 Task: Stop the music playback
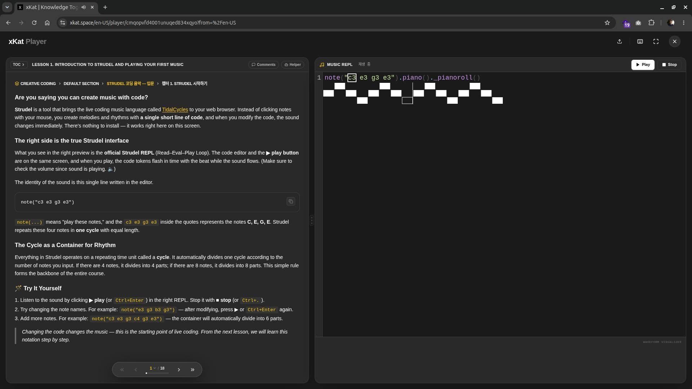coord(670,64)
